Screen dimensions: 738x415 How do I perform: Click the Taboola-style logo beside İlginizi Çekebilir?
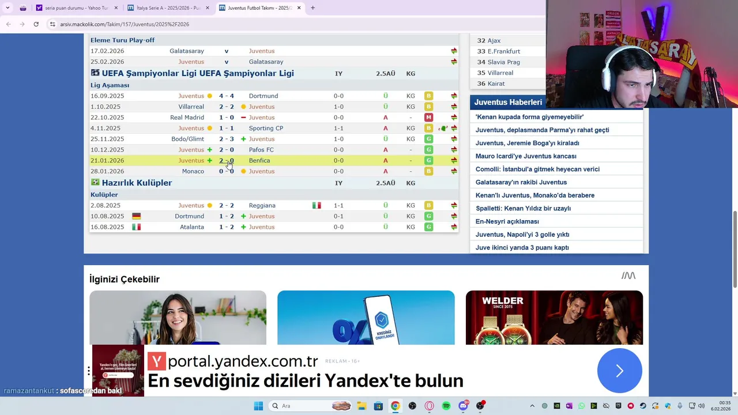(x=628, y=276)
